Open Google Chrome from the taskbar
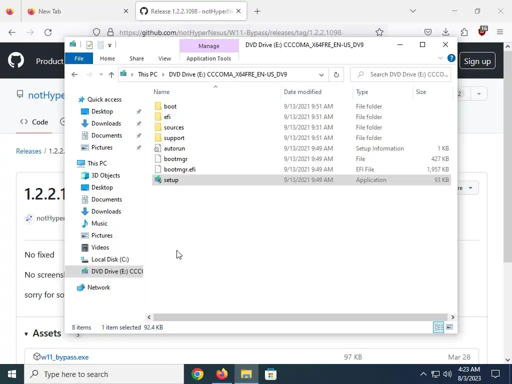 tap(197, 374)
